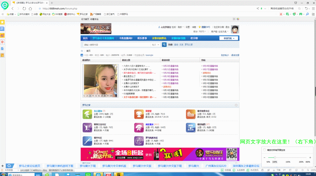
Task: Reload the page with the refresh icon
Action: coord(24,9)
